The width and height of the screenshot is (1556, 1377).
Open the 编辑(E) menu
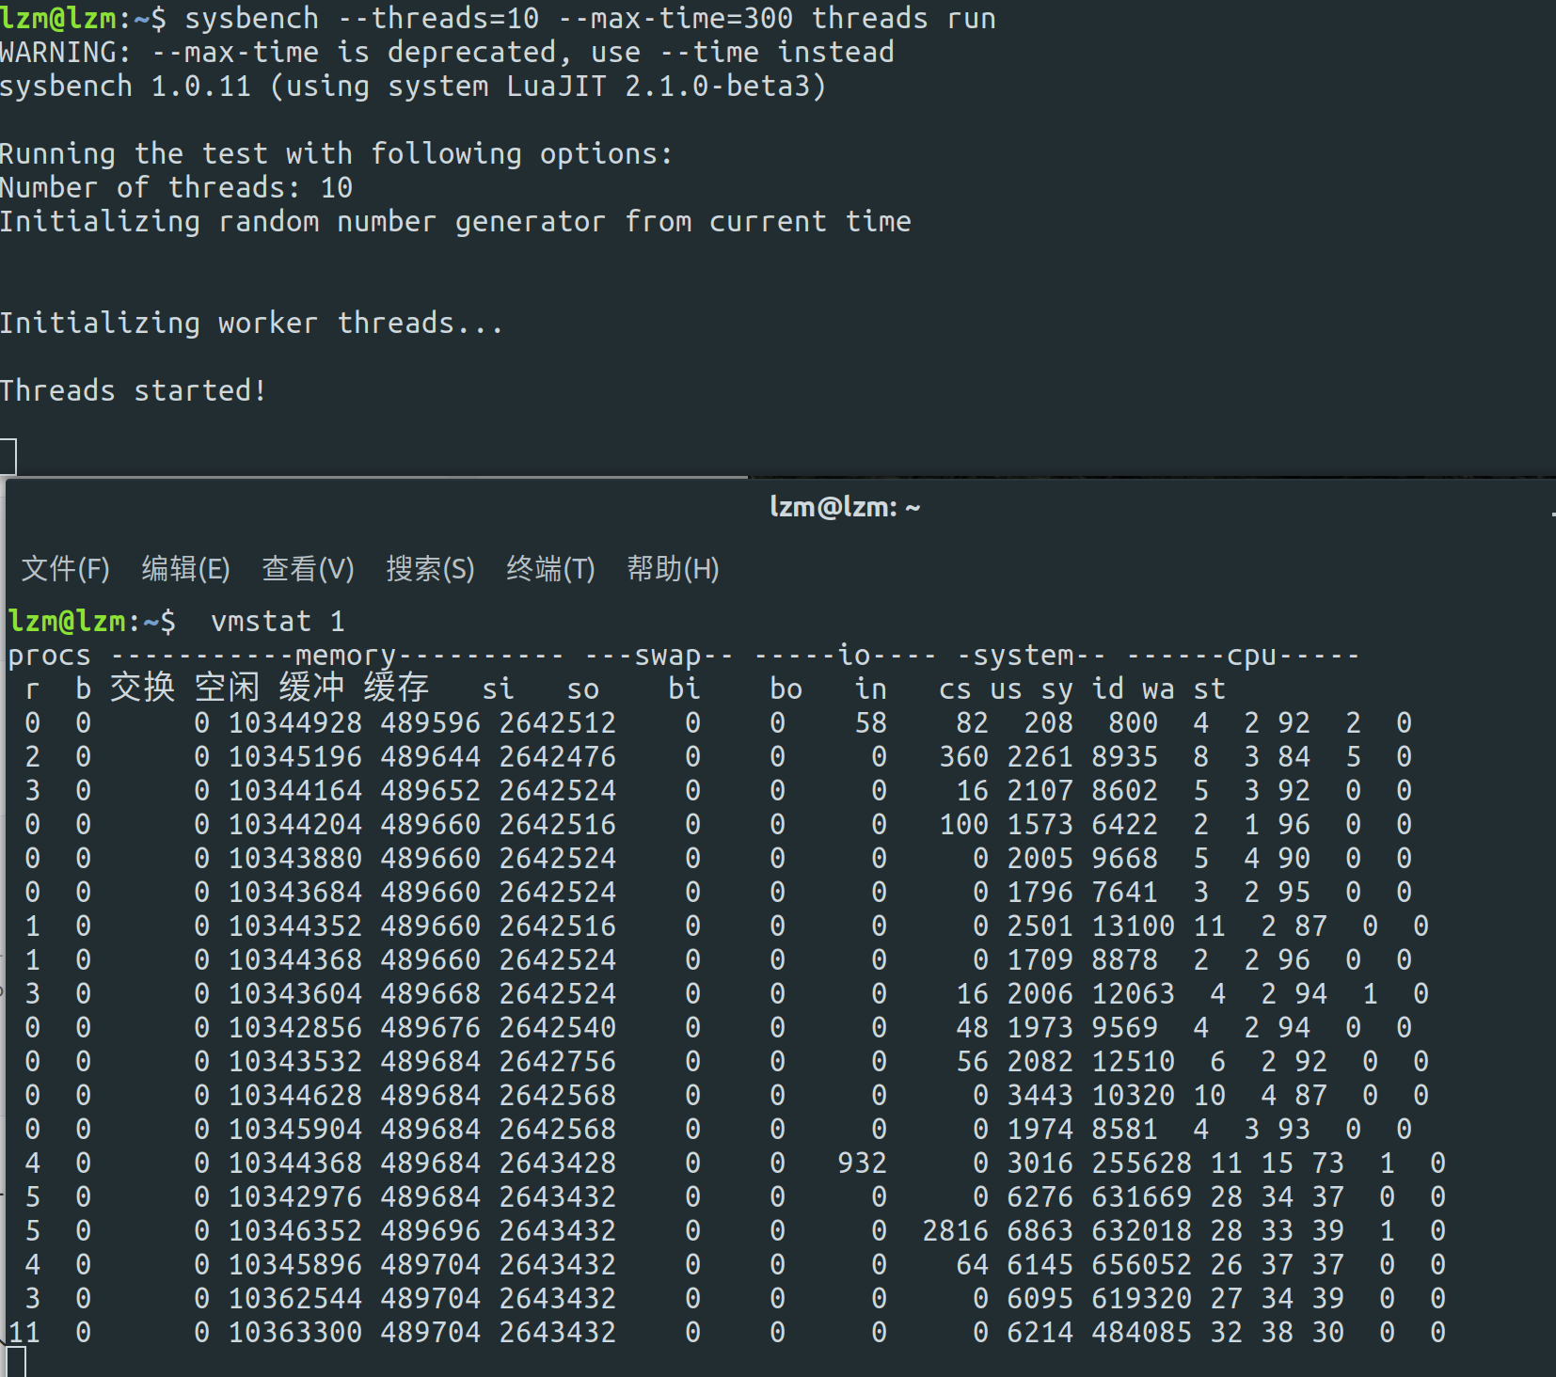click(x=186, y=568)
